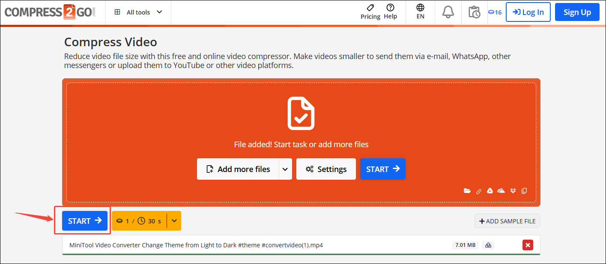Download the added MP4 file
Image resolution: width=606 pixels, height=264 pixels.
tap(488, 245)
